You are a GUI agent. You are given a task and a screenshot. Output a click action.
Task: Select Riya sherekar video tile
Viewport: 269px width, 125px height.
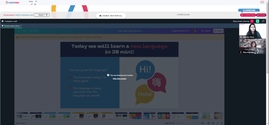253,46
